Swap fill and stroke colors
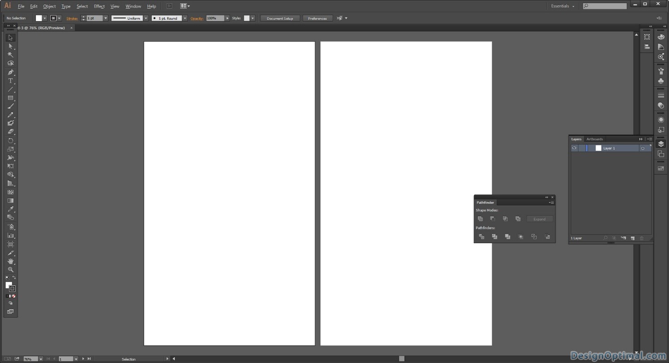 tap(14, 278)
